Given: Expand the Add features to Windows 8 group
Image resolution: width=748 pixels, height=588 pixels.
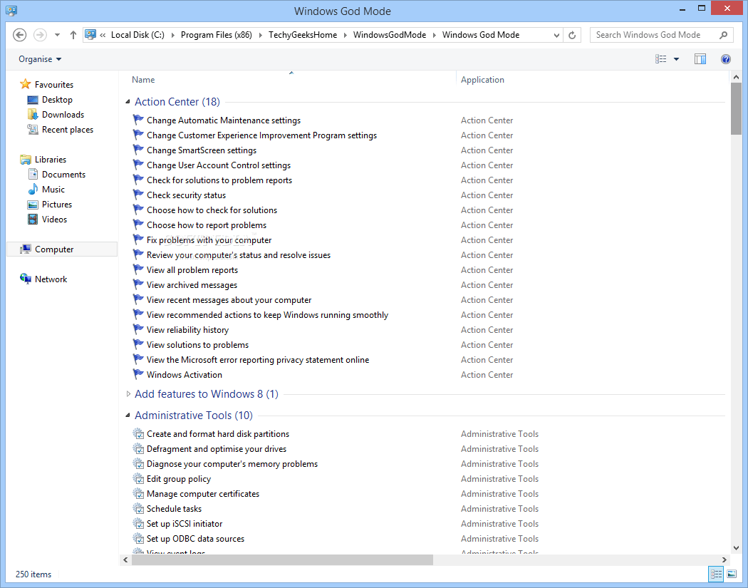Looking at the screenshot, I should [128, 393].
